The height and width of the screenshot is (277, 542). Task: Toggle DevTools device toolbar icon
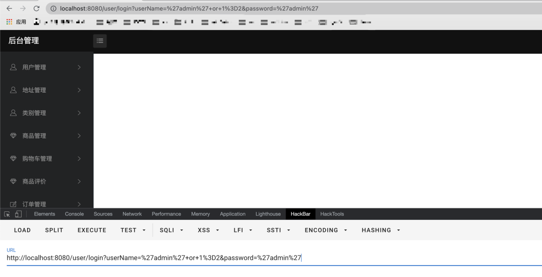(x=19, y=214)
